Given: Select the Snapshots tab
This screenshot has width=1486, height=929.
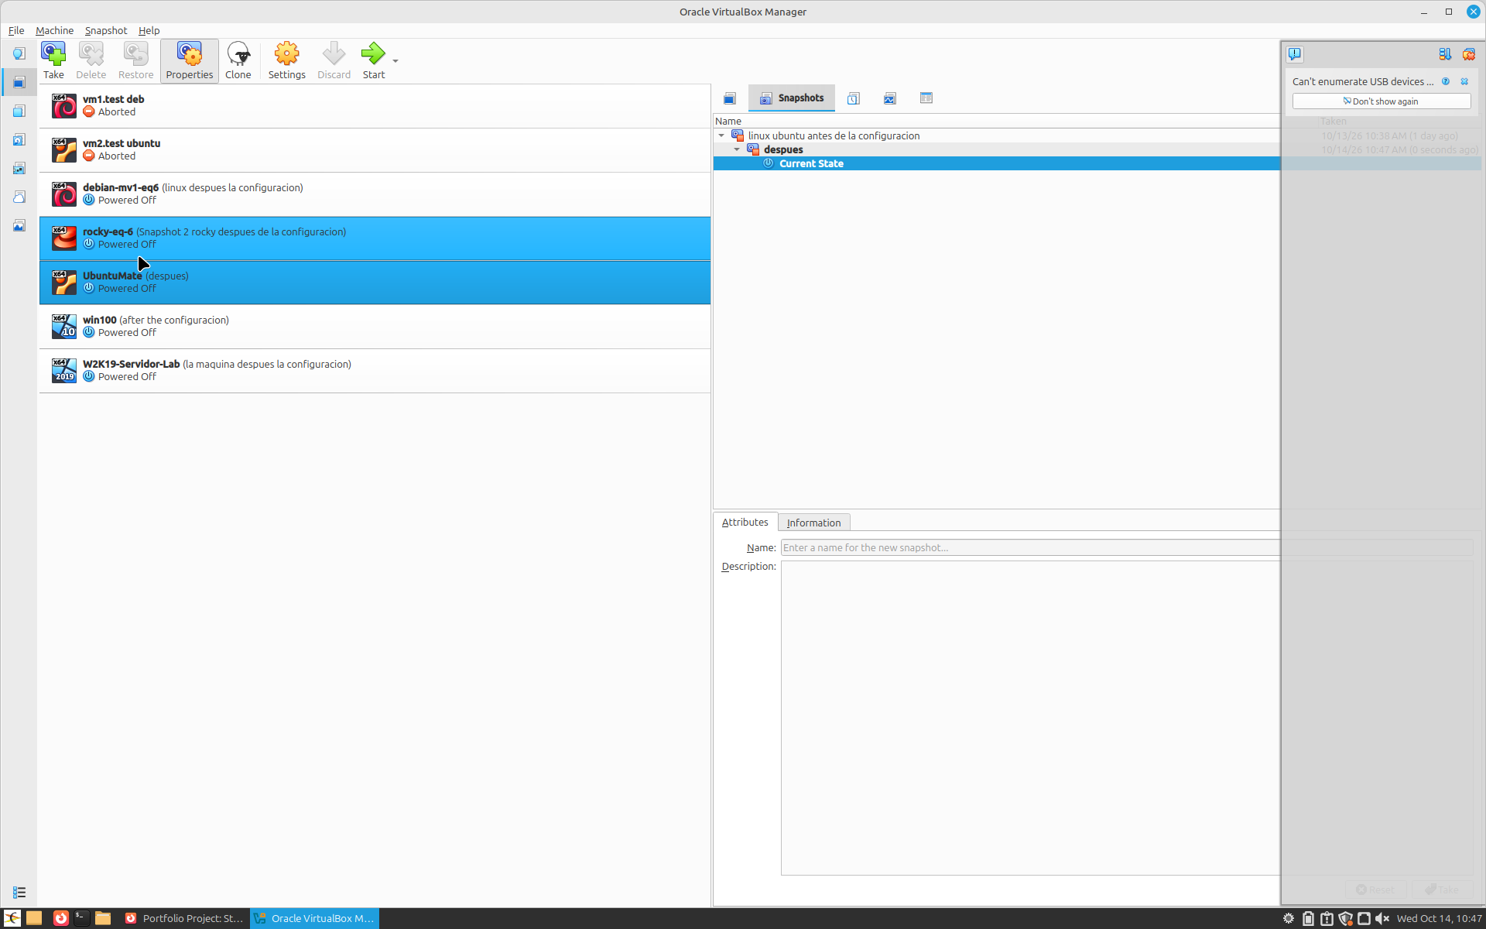Looking at the screenshot, I should 792,98.
